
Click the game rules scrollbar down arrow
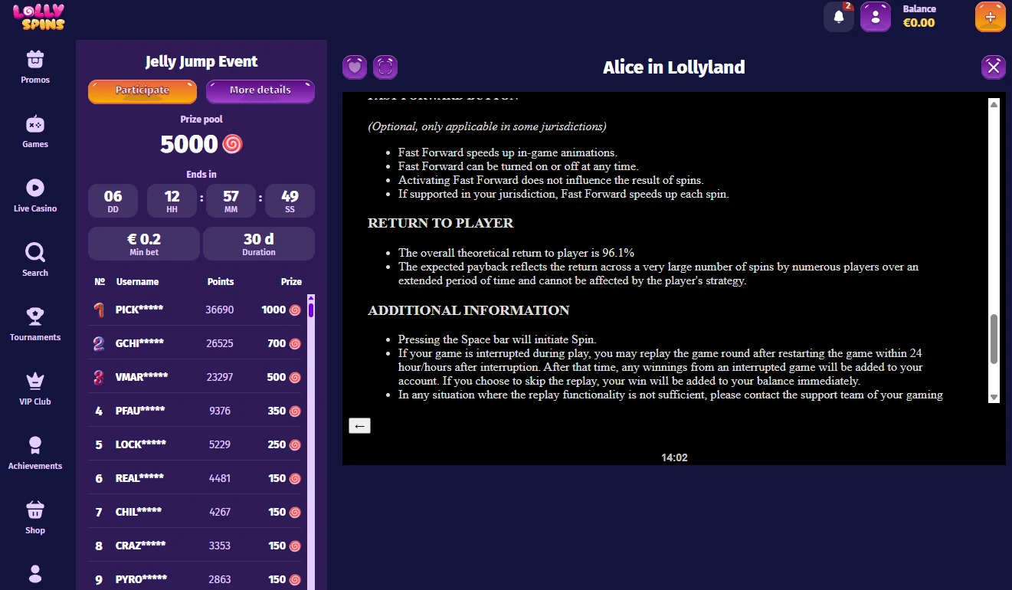coord(994,397)
